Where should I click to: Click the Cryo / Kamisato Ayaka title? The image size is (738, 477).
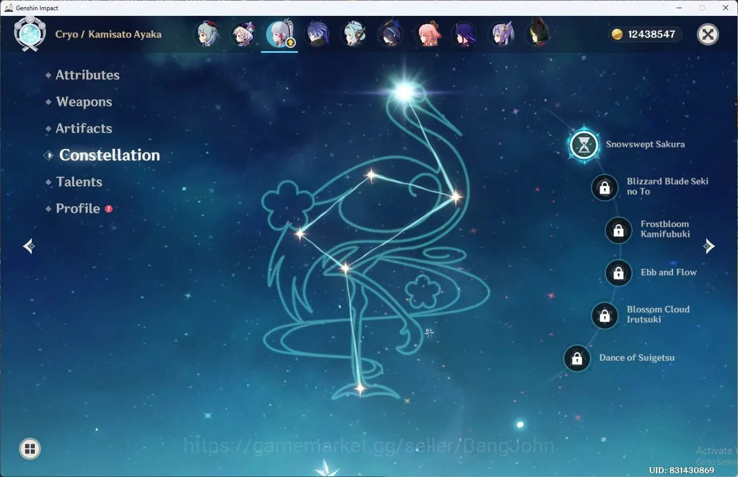tap(108, 34)
